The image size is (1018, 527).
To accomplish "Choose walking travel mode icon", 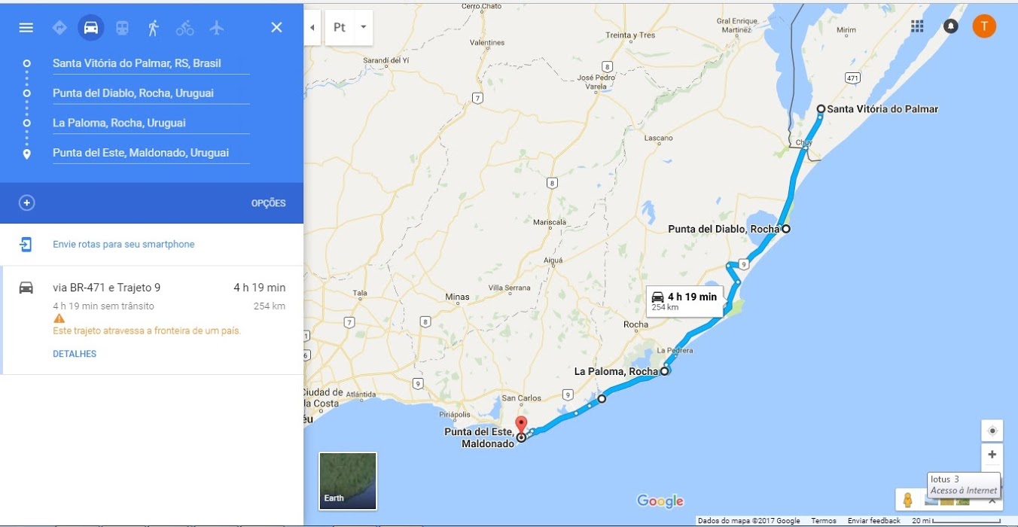I will click(x=154, y=28).
